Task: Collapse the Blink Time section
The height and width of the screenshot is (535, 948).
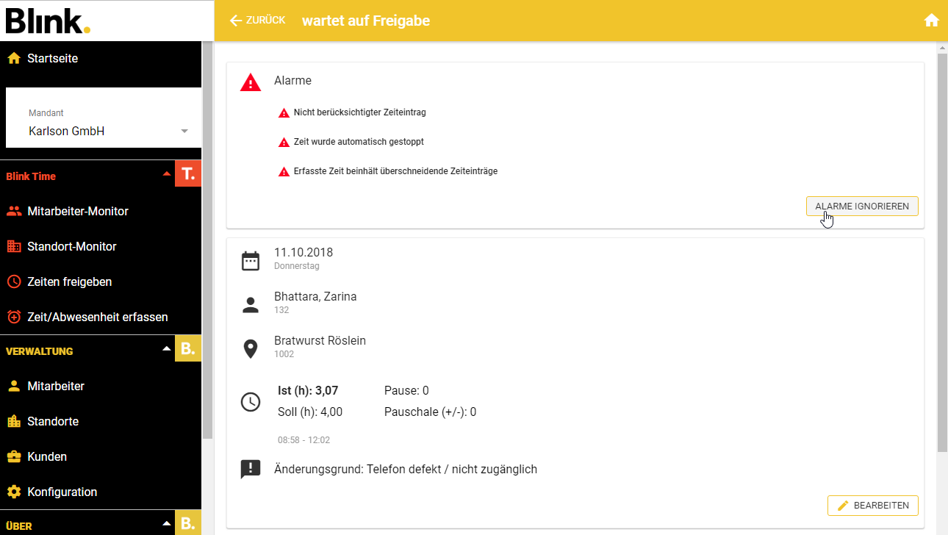Action: [167, 175]
